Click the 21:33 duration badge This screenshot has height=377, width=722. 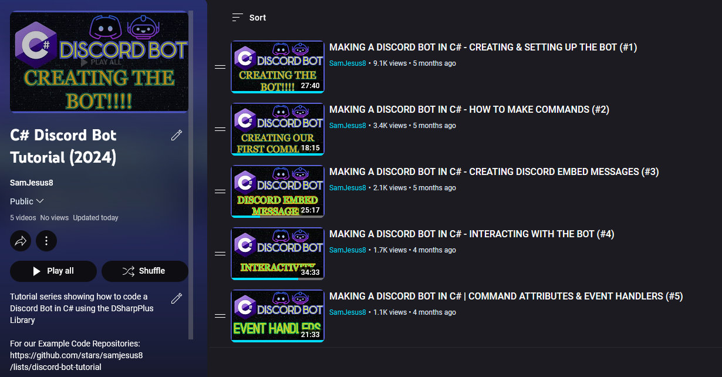[310, 335]
